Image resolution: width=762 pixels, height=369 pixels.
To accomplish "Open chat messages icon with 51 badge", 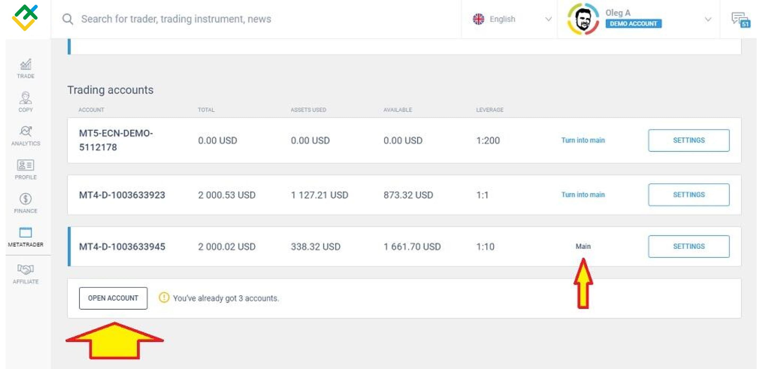I will coord(740,20).
